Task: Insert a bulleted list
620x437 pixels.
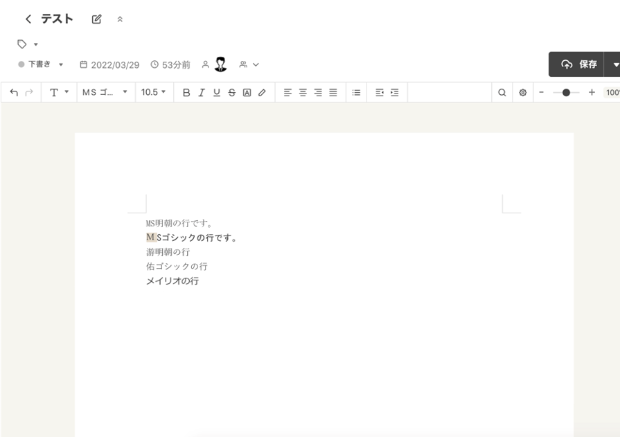Action: [x=356, y=92]
